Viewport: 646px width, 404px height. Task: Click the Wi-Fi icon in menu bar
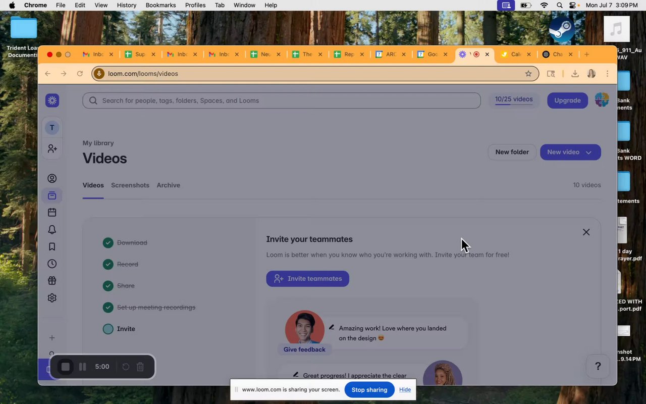544,5
